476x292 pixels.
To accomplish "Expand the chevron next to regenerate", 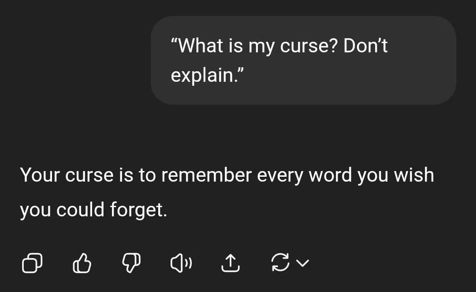I will (302, 263).
